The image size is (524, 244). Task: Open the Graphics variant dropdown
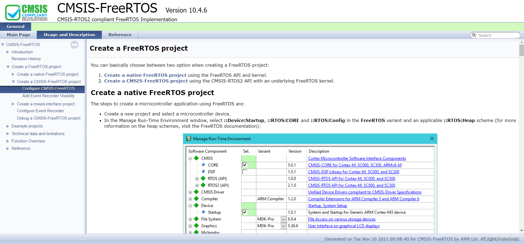[283, 226]
